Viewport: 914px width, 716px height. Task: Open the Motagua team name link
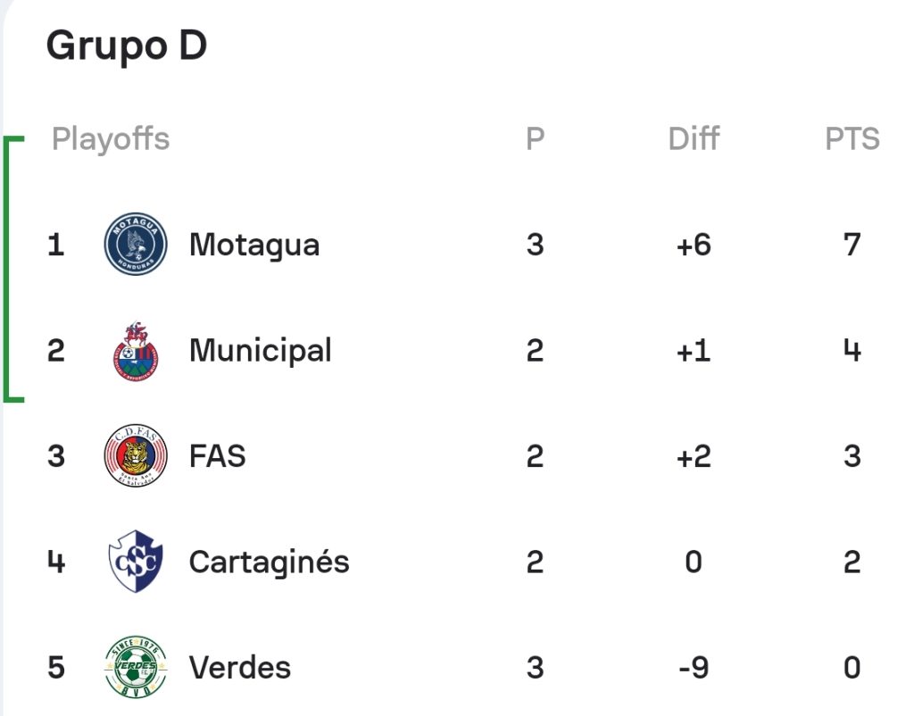pyautogui.click(x=254, y=245)
